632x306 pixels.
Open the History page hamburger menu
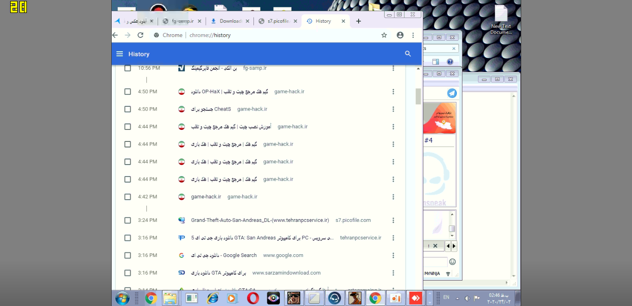pyautogui.click(x=120, y=54)
